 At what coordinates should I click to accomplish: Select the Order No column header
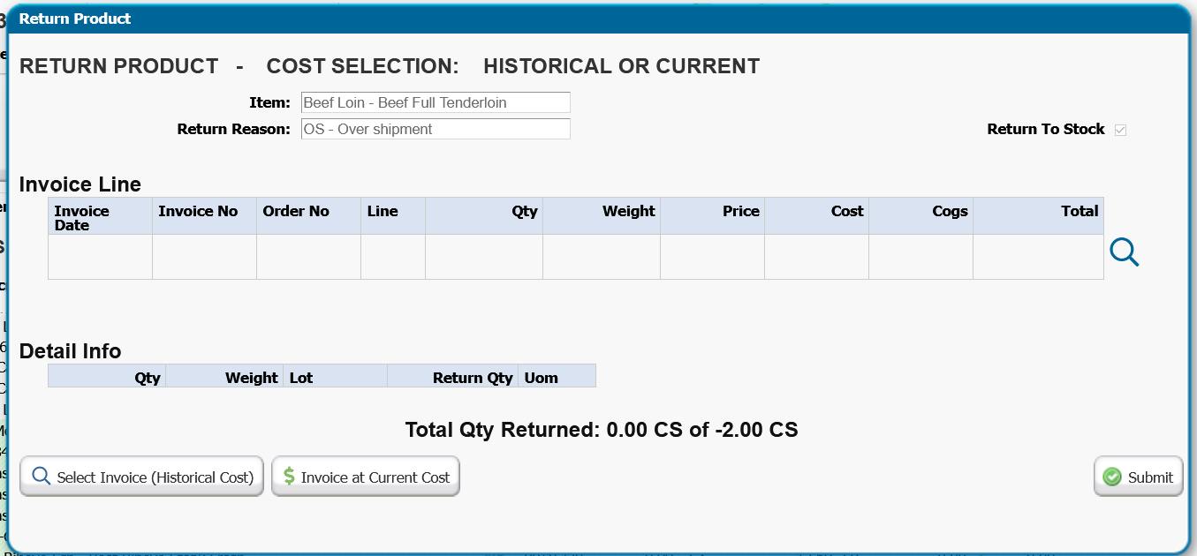[296, 211]
